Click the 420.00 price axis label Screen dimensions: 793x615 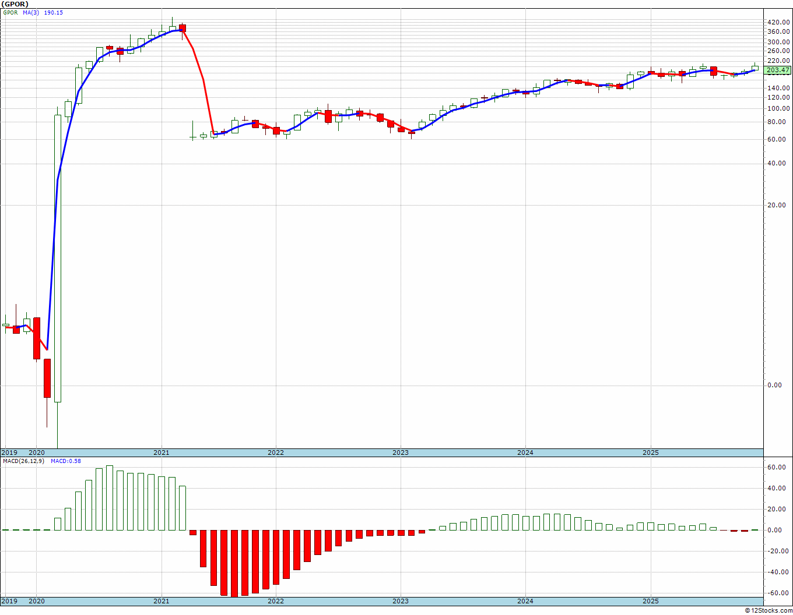(x=779, y=22)
